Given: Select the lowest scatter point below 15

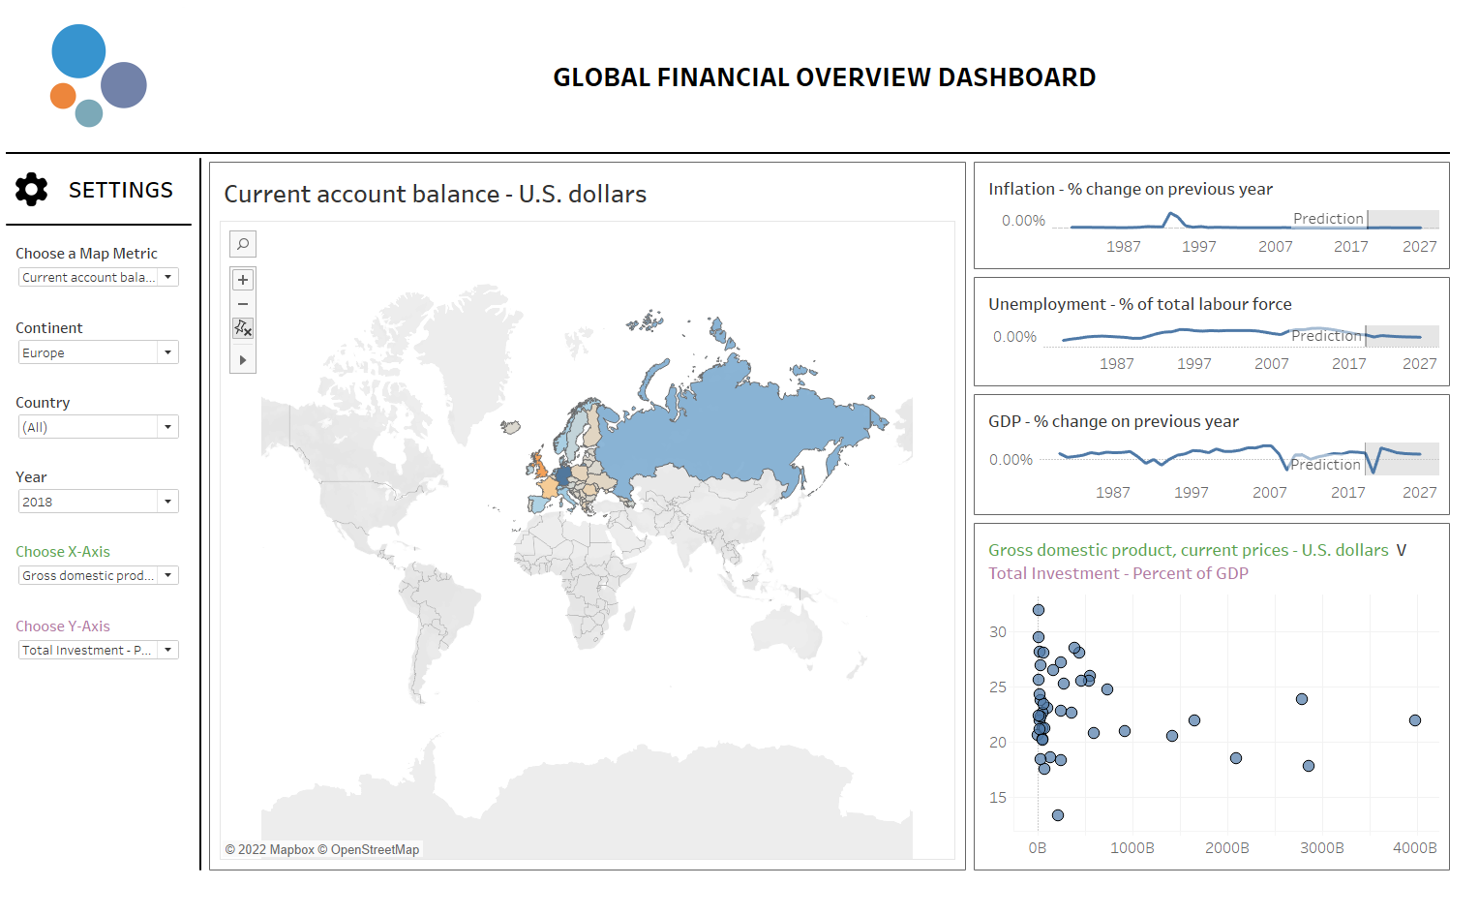Looking at the screenshot, I should (x=1058, y=815).
